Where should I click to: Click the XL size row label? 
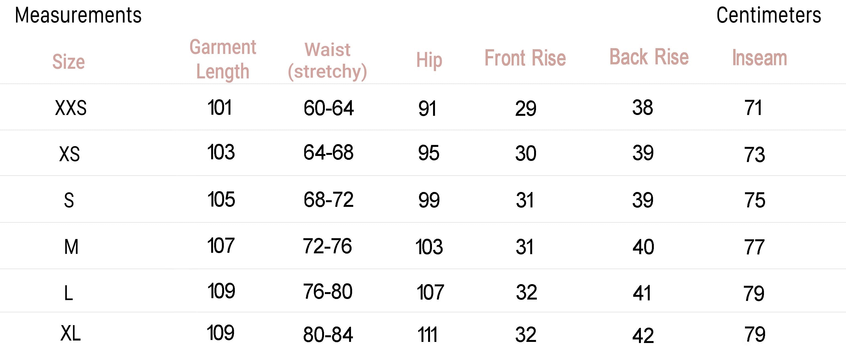[x=70, y=333]
